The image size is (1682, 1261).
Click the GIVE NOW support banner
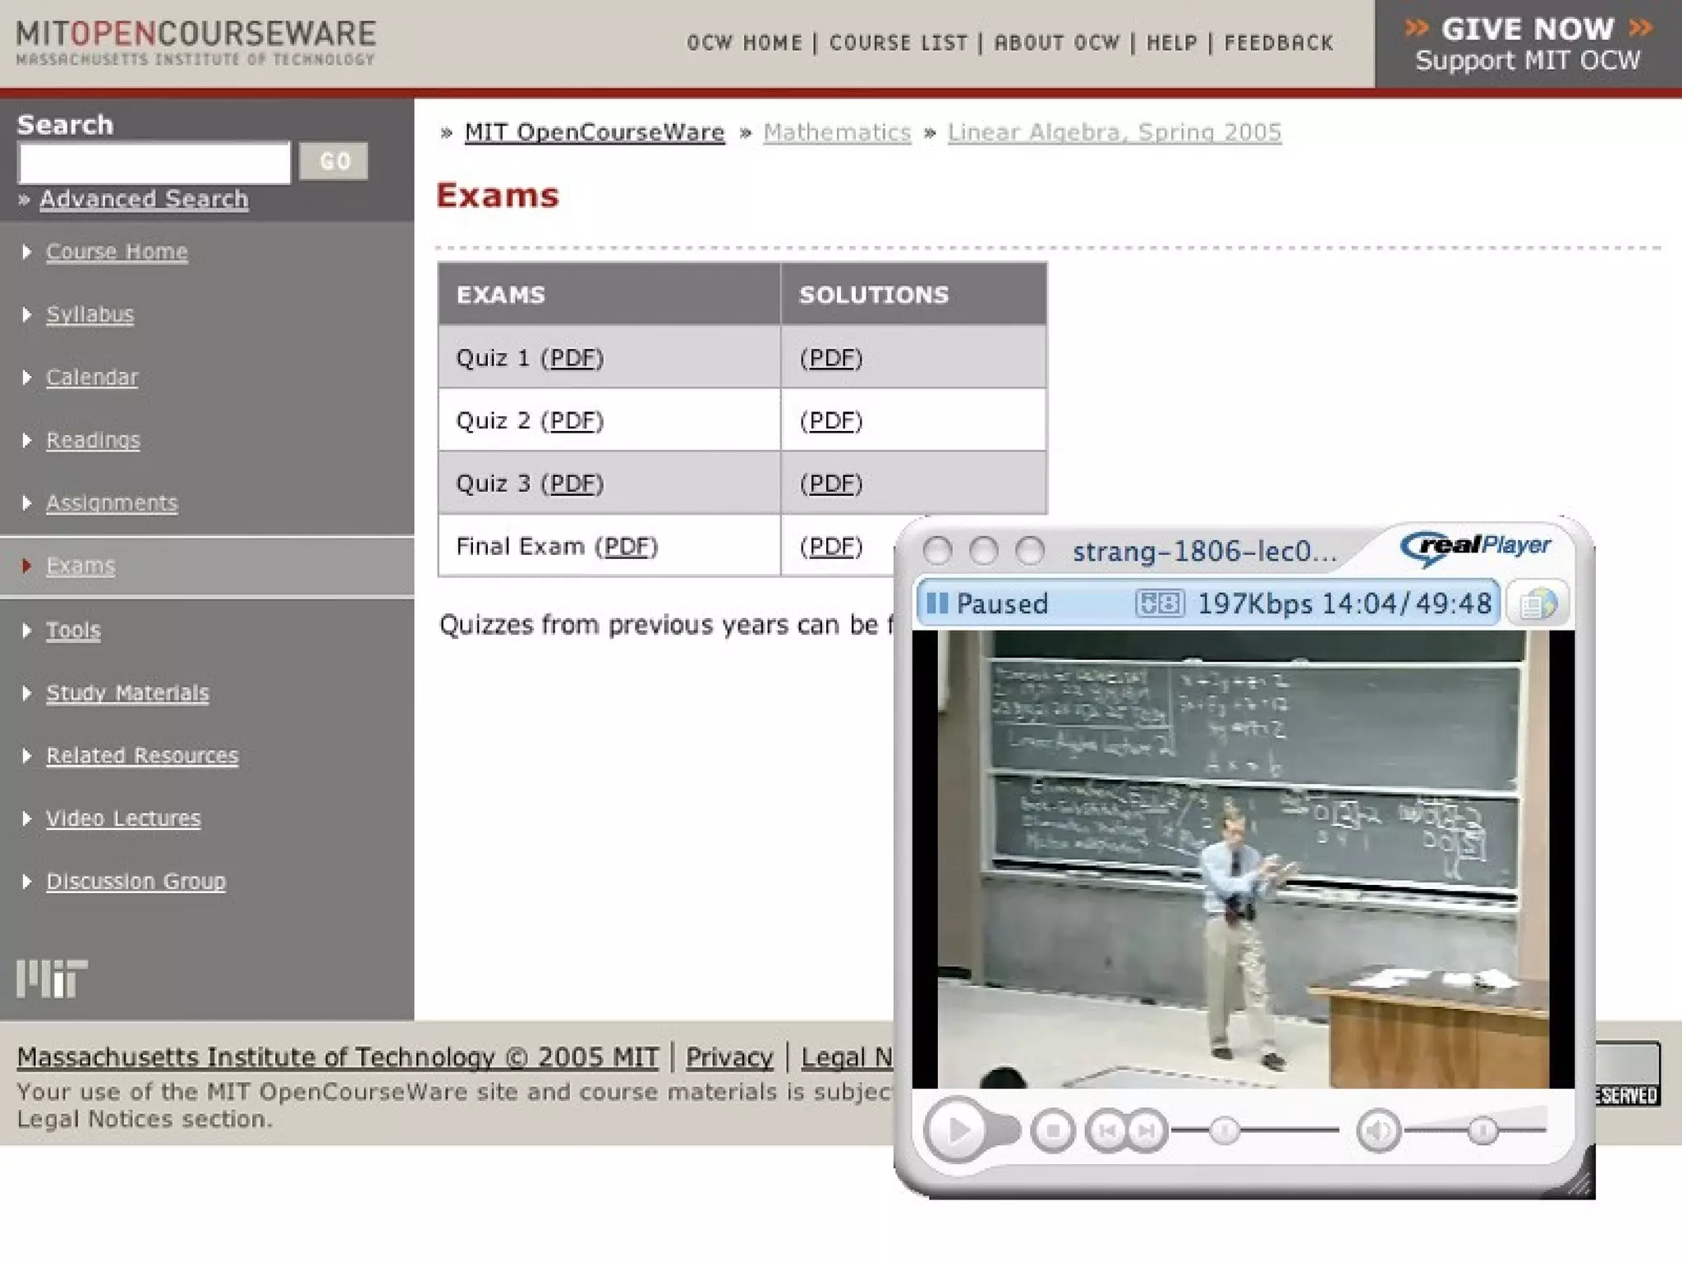[x=1528, y=44]
